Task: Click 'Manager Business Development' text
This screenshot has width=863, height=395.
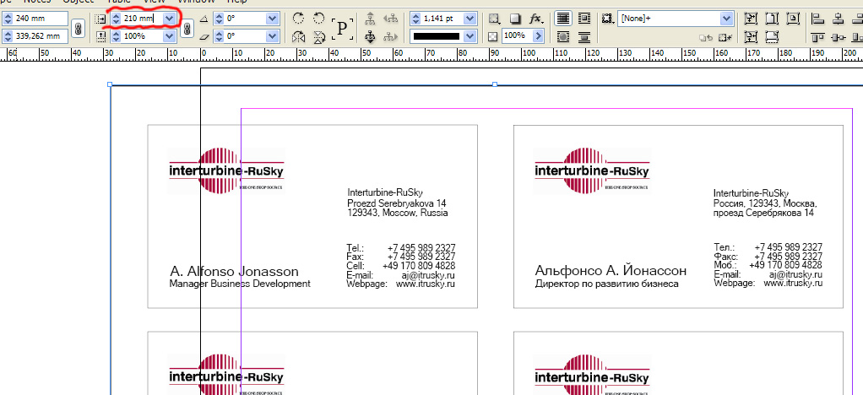Action: [x=240, y=284]
